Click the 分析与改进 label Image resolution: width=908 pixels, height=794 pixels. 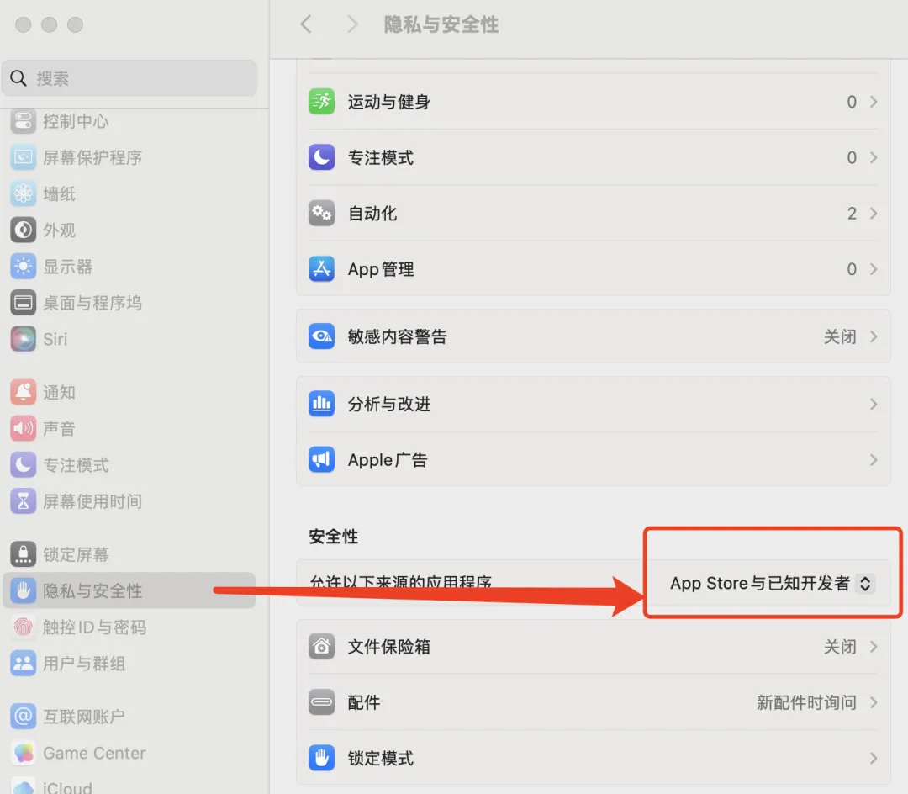pos(389,404)
